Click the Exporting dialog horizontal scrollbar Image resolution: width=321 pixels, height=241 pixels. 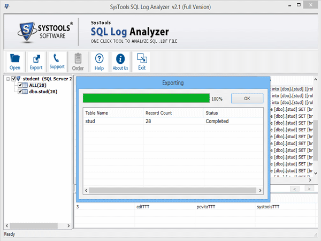coord(173,190)
